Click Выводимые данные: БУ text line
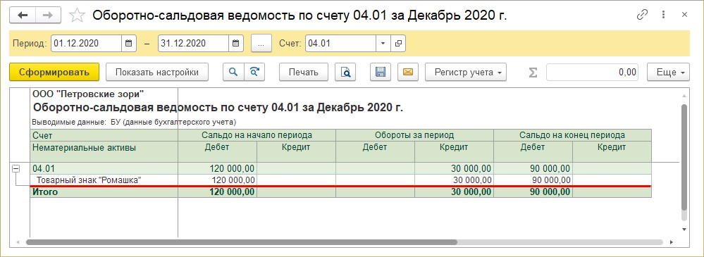Viewport: 704px width, 257px height. [134, 122]
